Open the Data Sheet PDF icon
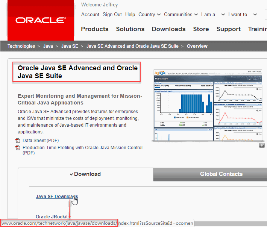The width and height of the screenshot is (267, 227). click(18, 141)
